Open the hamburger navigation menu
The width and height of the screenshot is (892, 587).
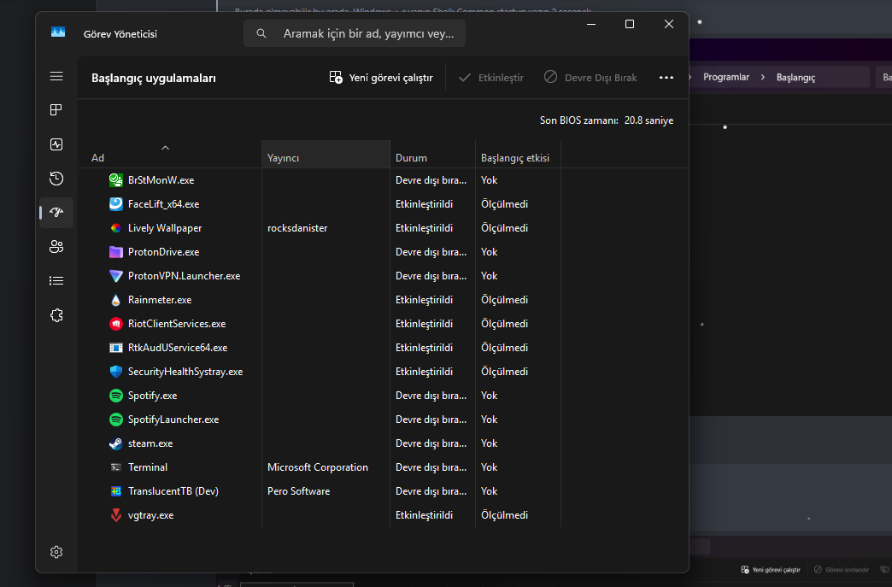pos(56,76)
